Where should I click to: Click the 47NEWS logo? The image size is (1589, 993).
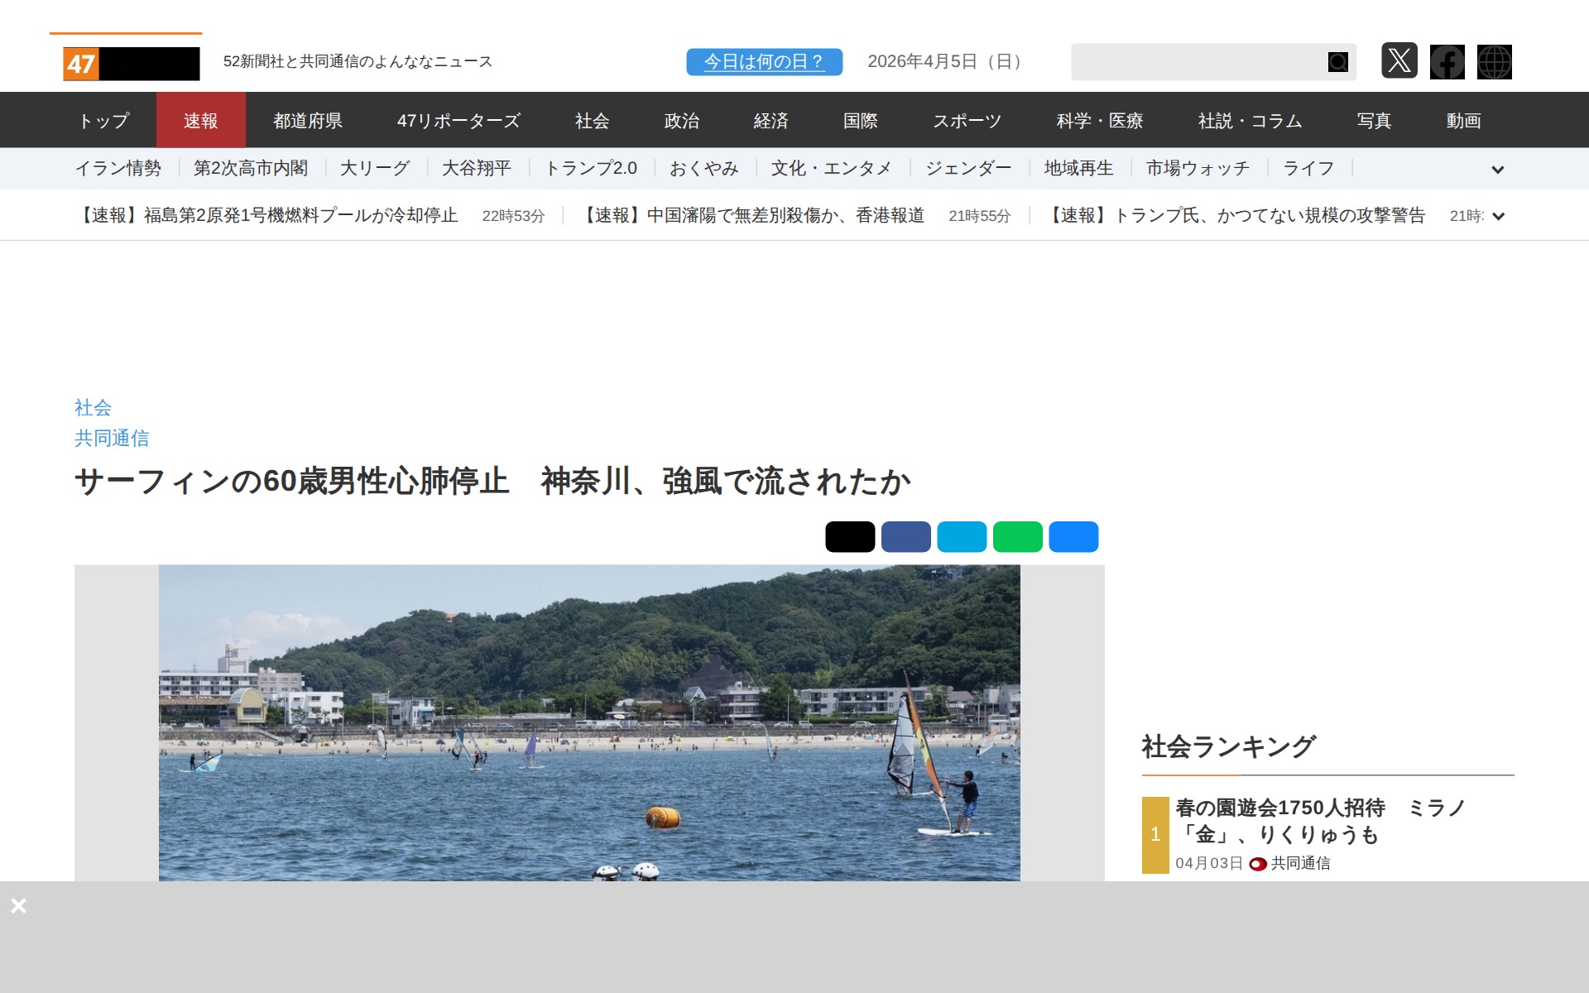(x=131, y=64)
